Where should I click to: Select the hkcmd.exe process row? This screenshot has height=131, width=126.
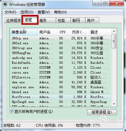pyautogui.click(x=61, y=92)
